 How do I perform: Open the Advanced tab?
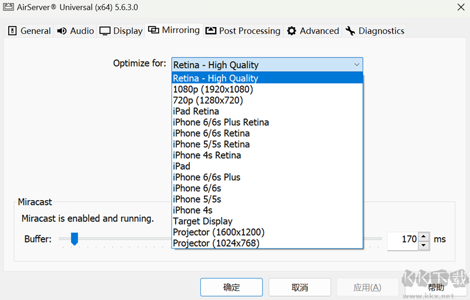[313, 31]
